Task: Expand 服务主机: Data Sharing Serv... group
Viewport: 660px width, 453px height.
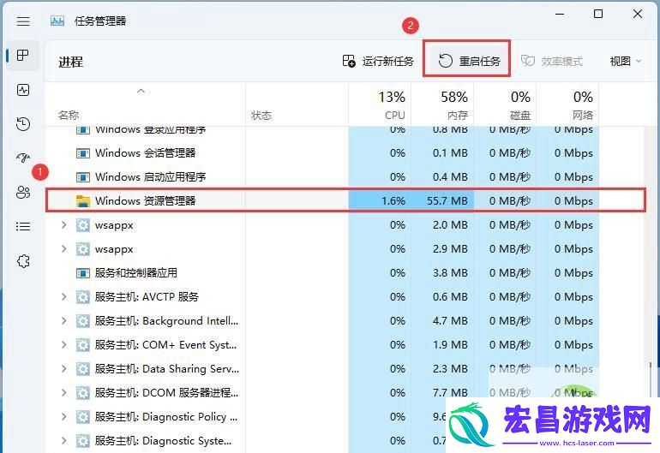Action: (64, 369)
